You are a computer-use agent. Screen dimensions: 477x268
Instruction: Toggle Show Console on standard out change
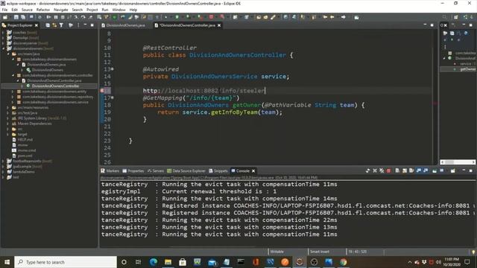pos(419,170)
